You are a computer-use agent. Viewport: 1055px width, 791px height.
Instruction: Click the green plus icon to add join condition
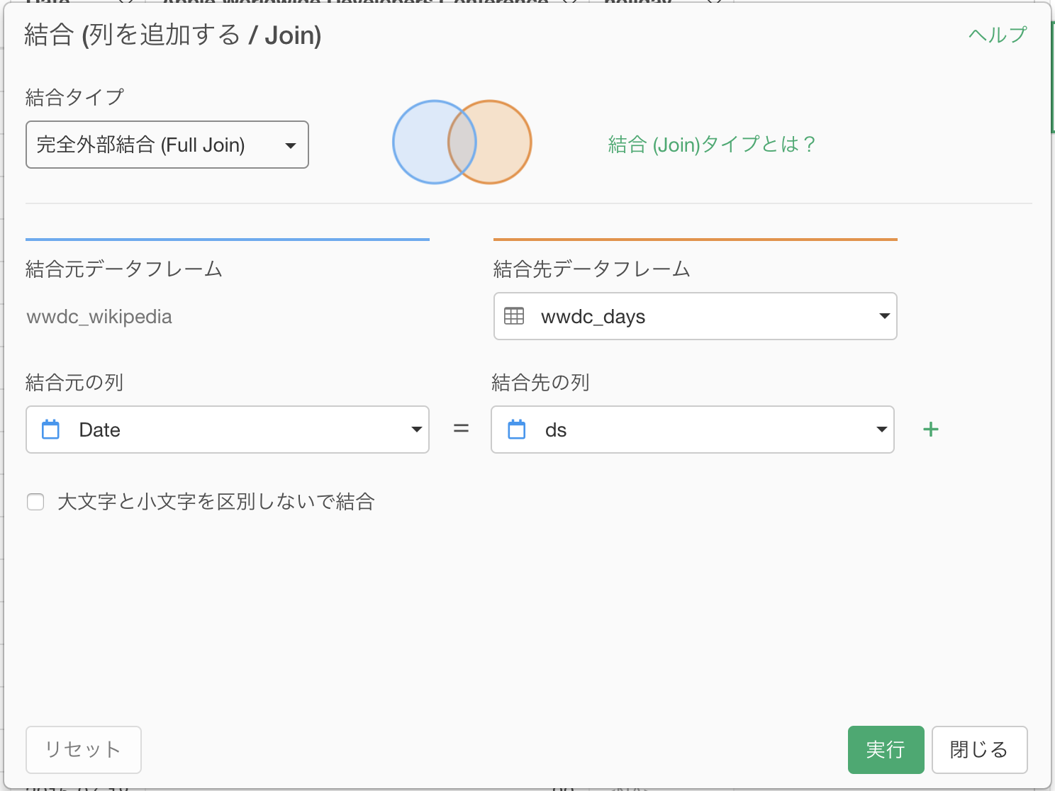[930, 430]
